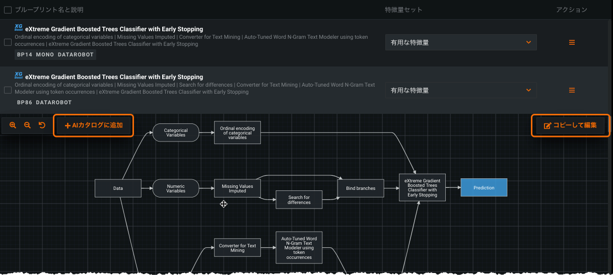This screenshot has width=613, height=275.
Task: Select the Categorical Variables node
Action: coord(176,132)
